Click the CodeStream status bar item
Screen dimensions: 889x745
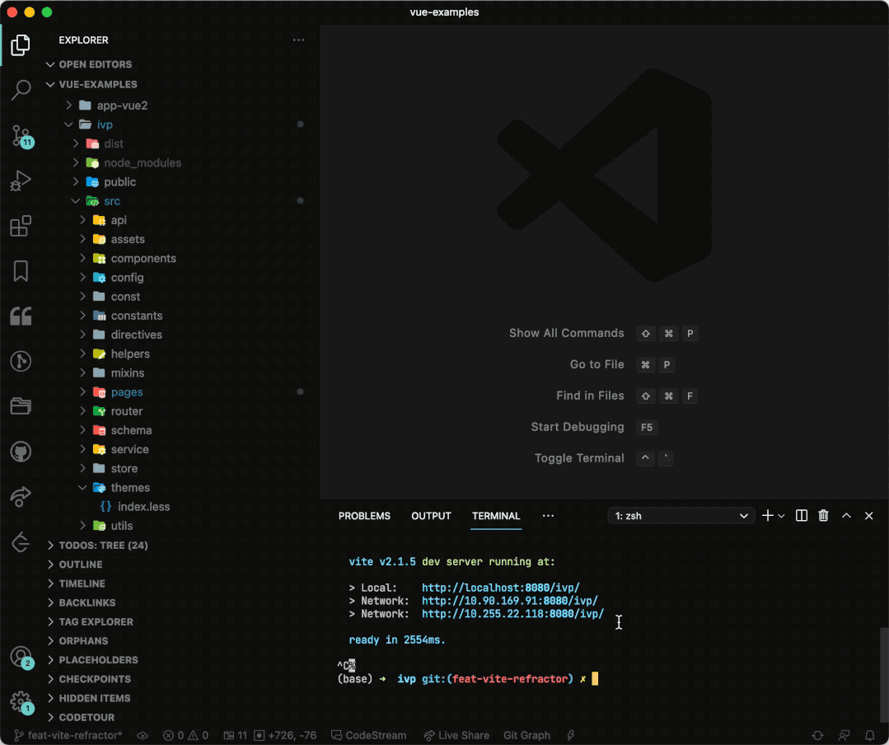368,735
